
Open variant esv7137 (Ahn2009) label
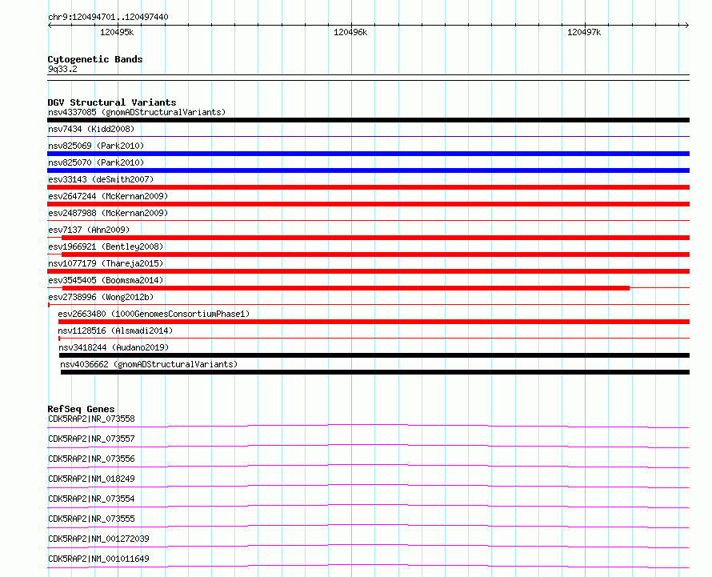pyautogui.click(x=89, y=230)
